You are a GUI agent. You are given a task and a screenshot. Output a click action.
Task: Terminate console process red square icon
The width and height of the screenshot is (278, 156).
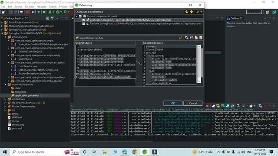[x=207, y=106]
